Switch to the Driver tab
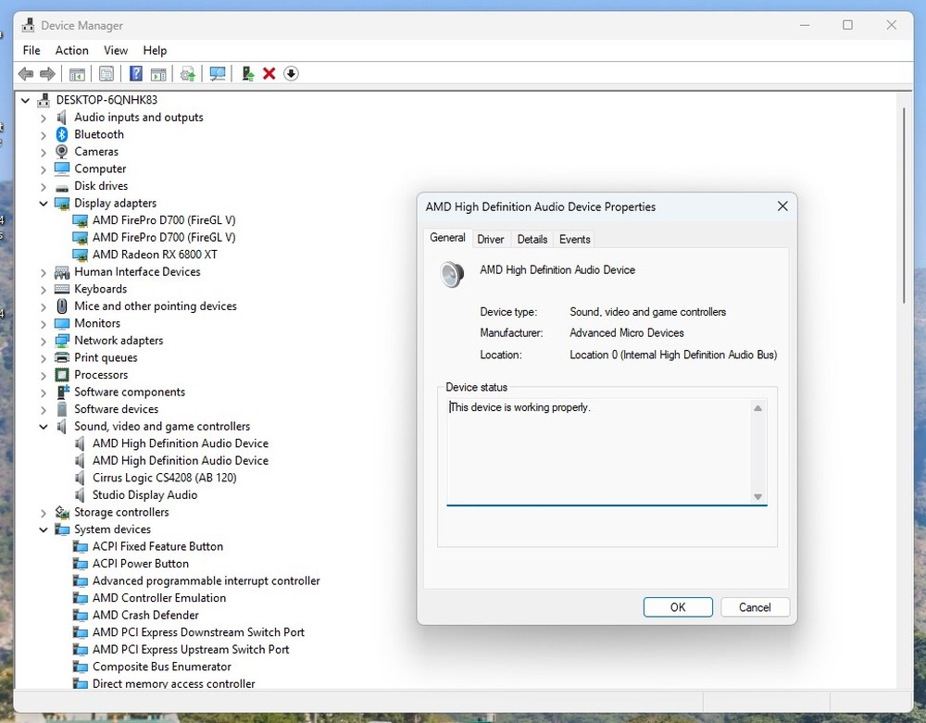The height and width of the screenshot is (723, 926). click(x=490, y=240)
